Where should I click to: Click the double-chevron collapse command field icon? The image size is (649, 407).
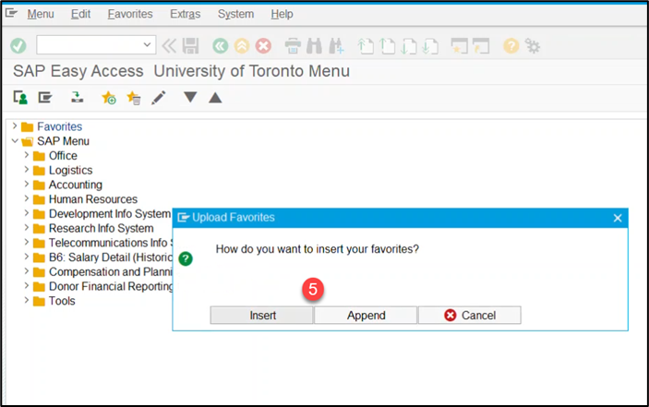(168, 46)
